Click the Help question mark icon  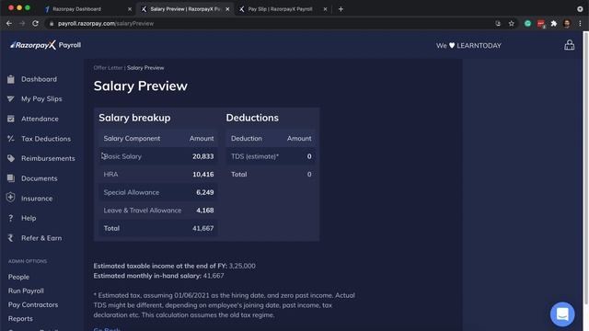pos(11,218)
